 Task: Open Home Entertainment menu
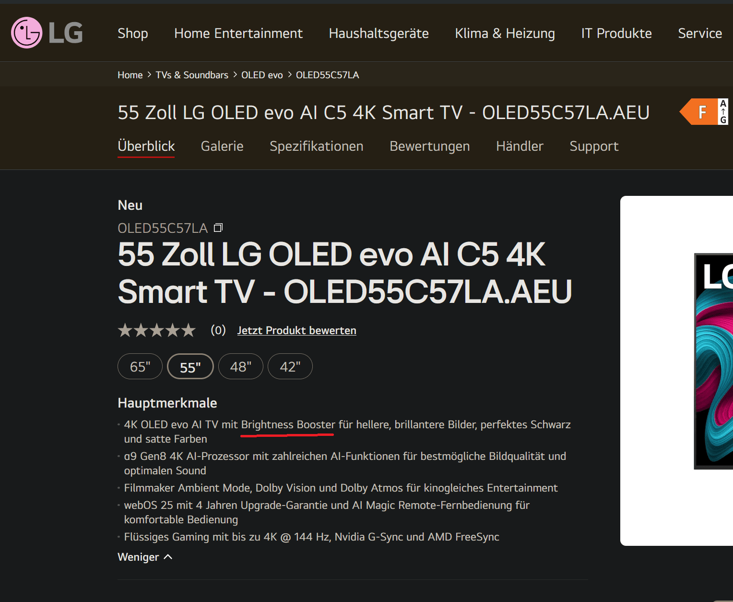(x=238, y=33)
